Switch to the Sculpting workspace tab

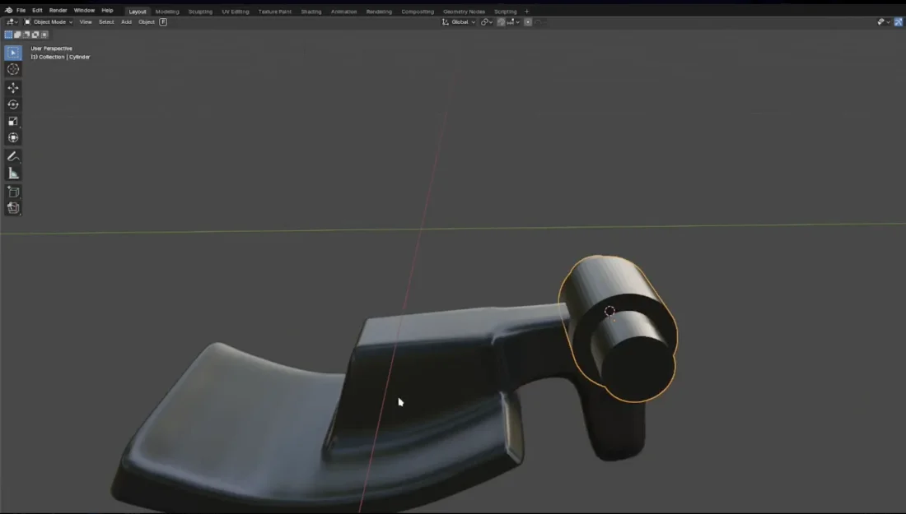click(x=200, y=12)
